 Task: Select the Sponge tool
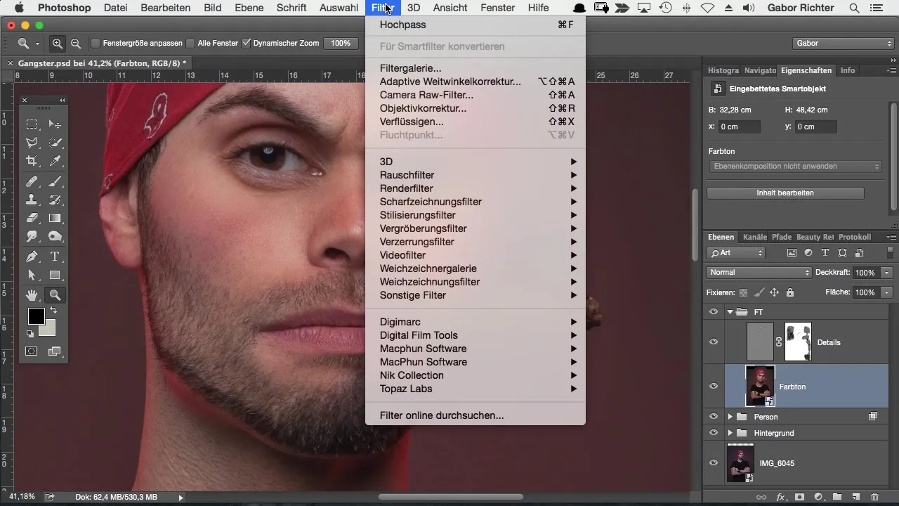(55, 237)
